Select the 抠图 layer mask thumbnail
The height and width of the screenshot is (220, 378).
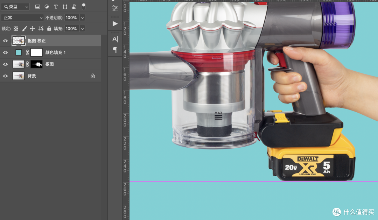37,64
